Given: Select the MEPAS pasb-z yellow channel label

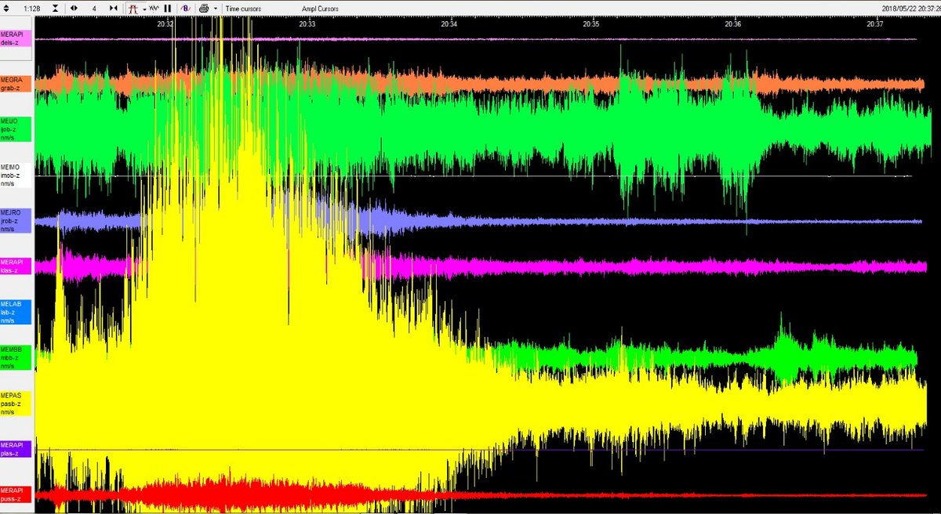Looking at the screenshot, I should pyautogui.click(x=16, y=403).
